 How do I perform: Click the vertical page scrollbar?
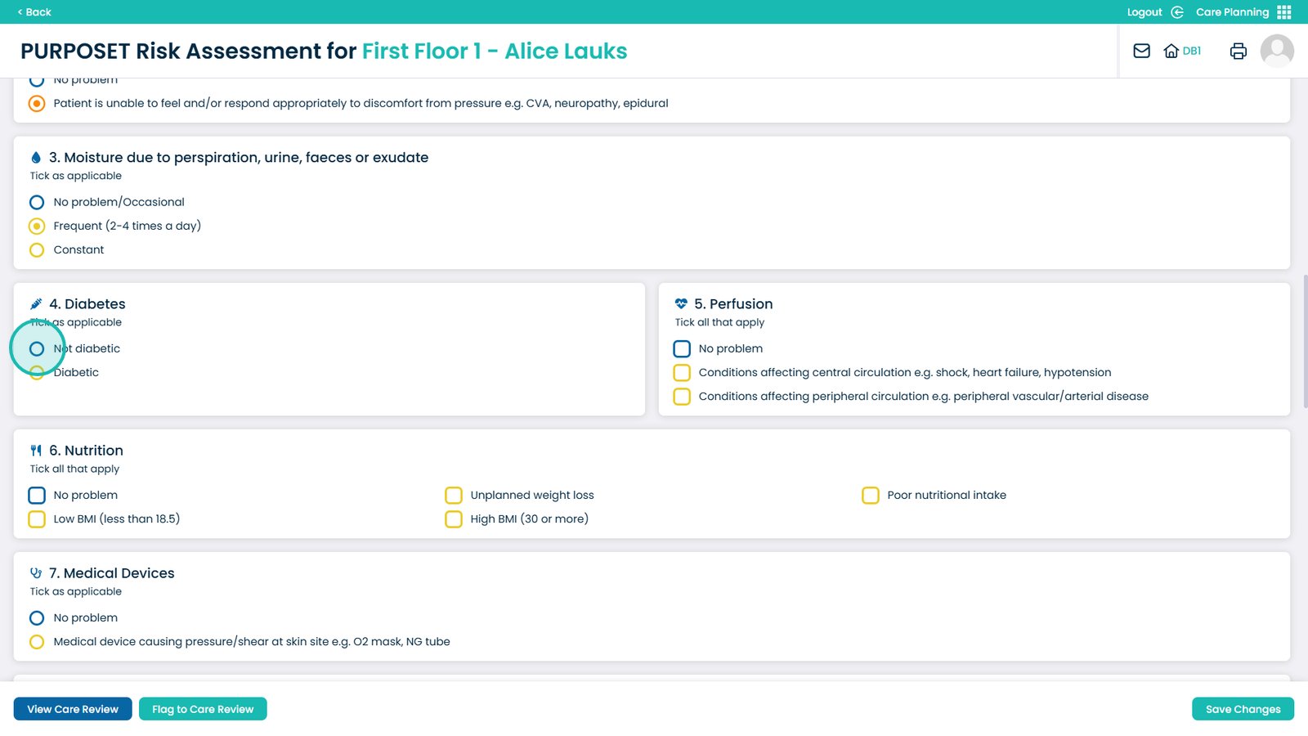pyautogui.click(x=1305, y=342)
